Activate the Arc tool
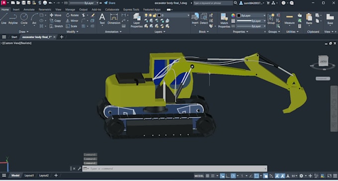338x181 pixels. coord(34,19)
